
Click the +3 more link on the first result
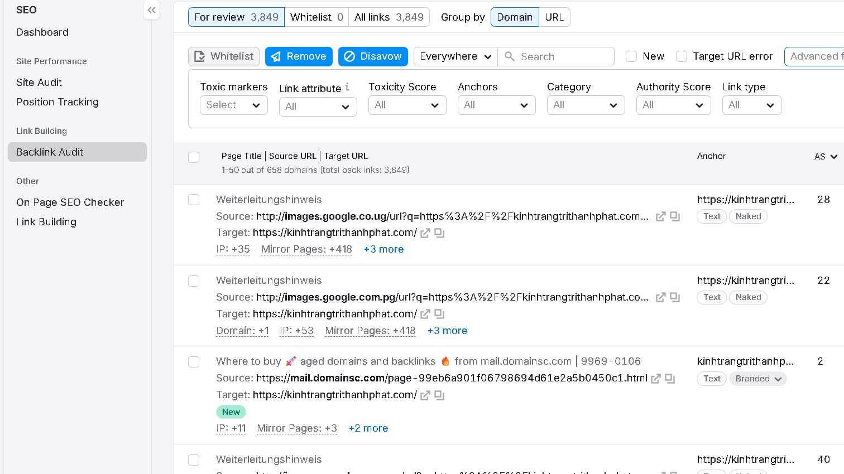click(383, 249)
